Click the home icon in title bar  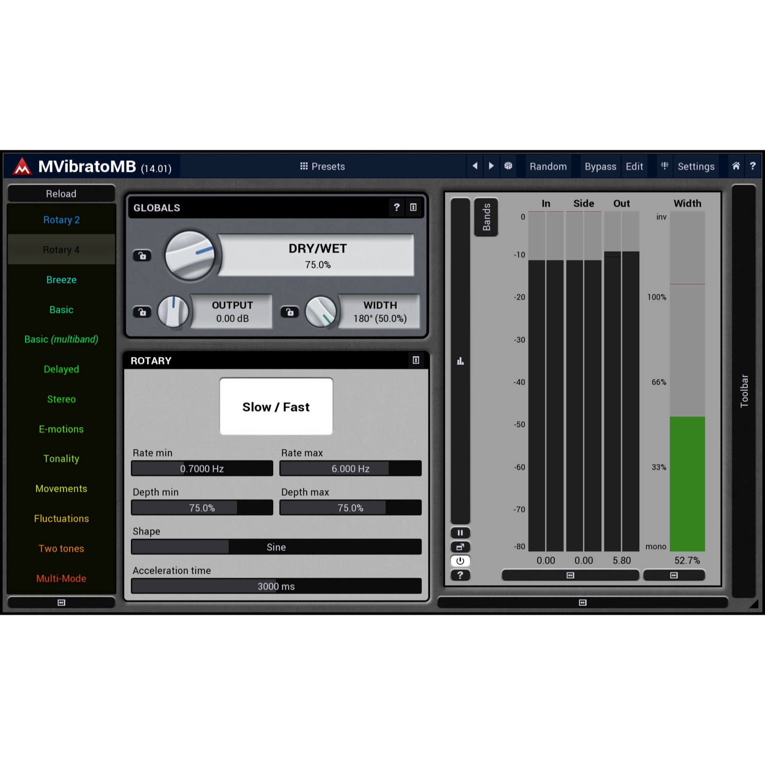pos(736,166)
